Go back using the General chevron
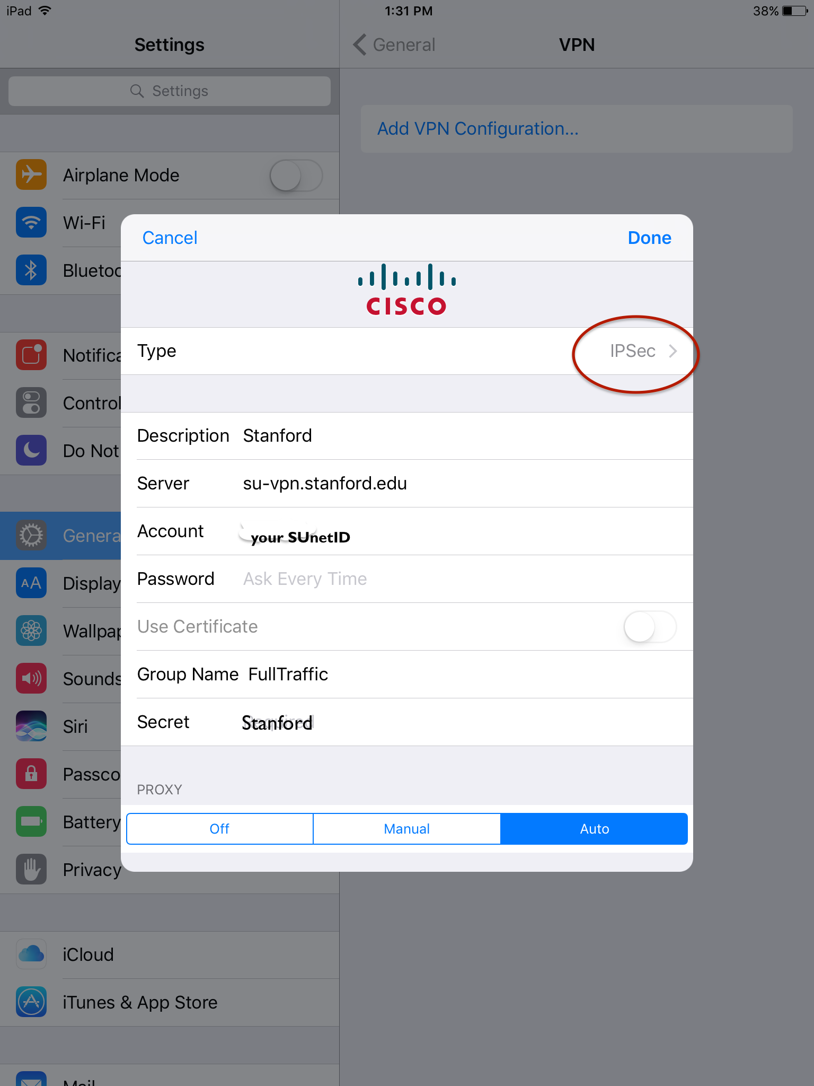 [360, 45]
